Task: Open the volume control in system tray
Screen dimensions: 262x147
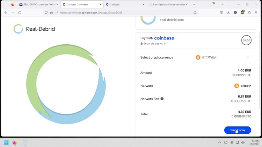Action: 243,142
